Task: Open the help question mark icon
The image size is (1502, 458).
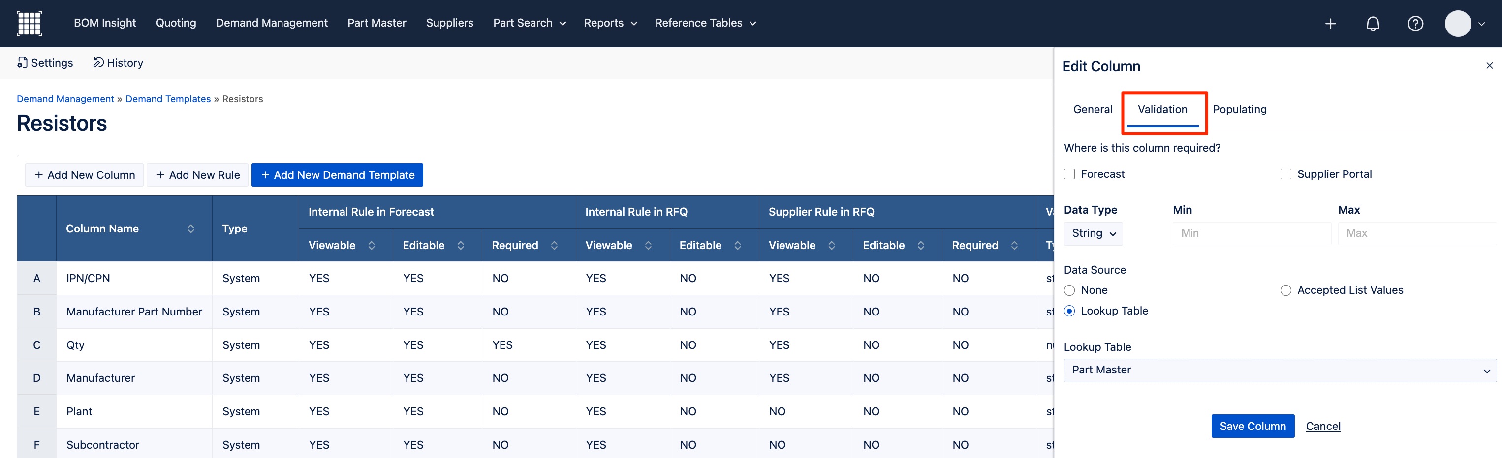Action: 1415,23
